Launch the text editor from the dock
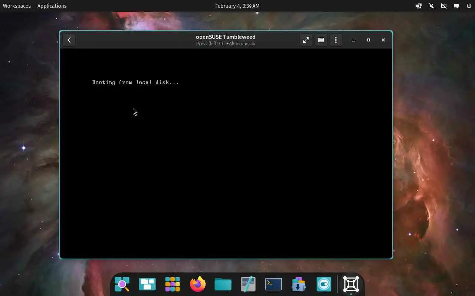Screen dimensions: 475x296 (248, 284)
